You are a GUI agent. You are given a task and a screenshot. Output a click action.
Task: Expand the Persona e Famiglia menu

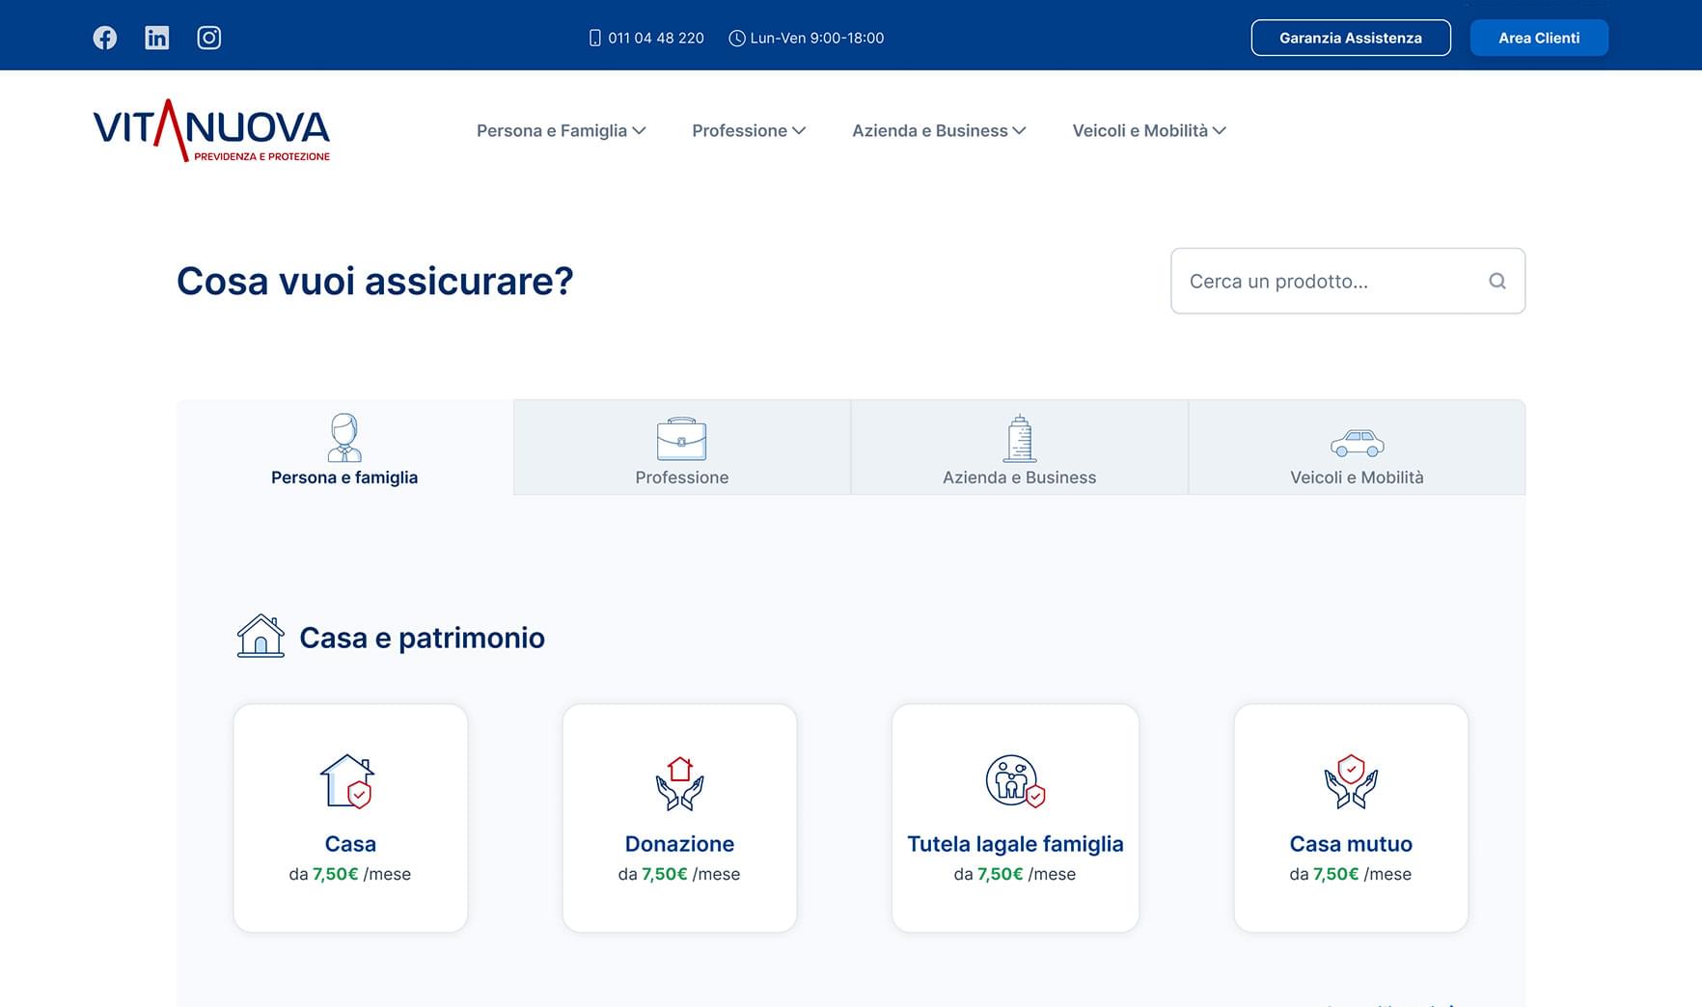coord(561,130)
